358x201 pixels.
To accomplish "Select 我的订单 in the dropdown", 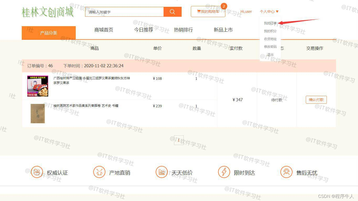I will point(270,23).
